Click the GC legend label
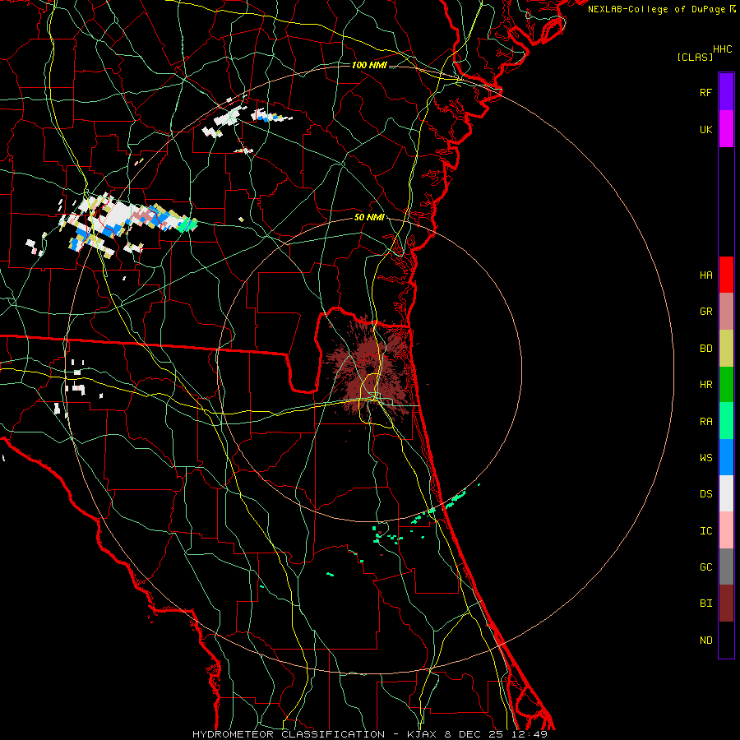 (705, 567)
